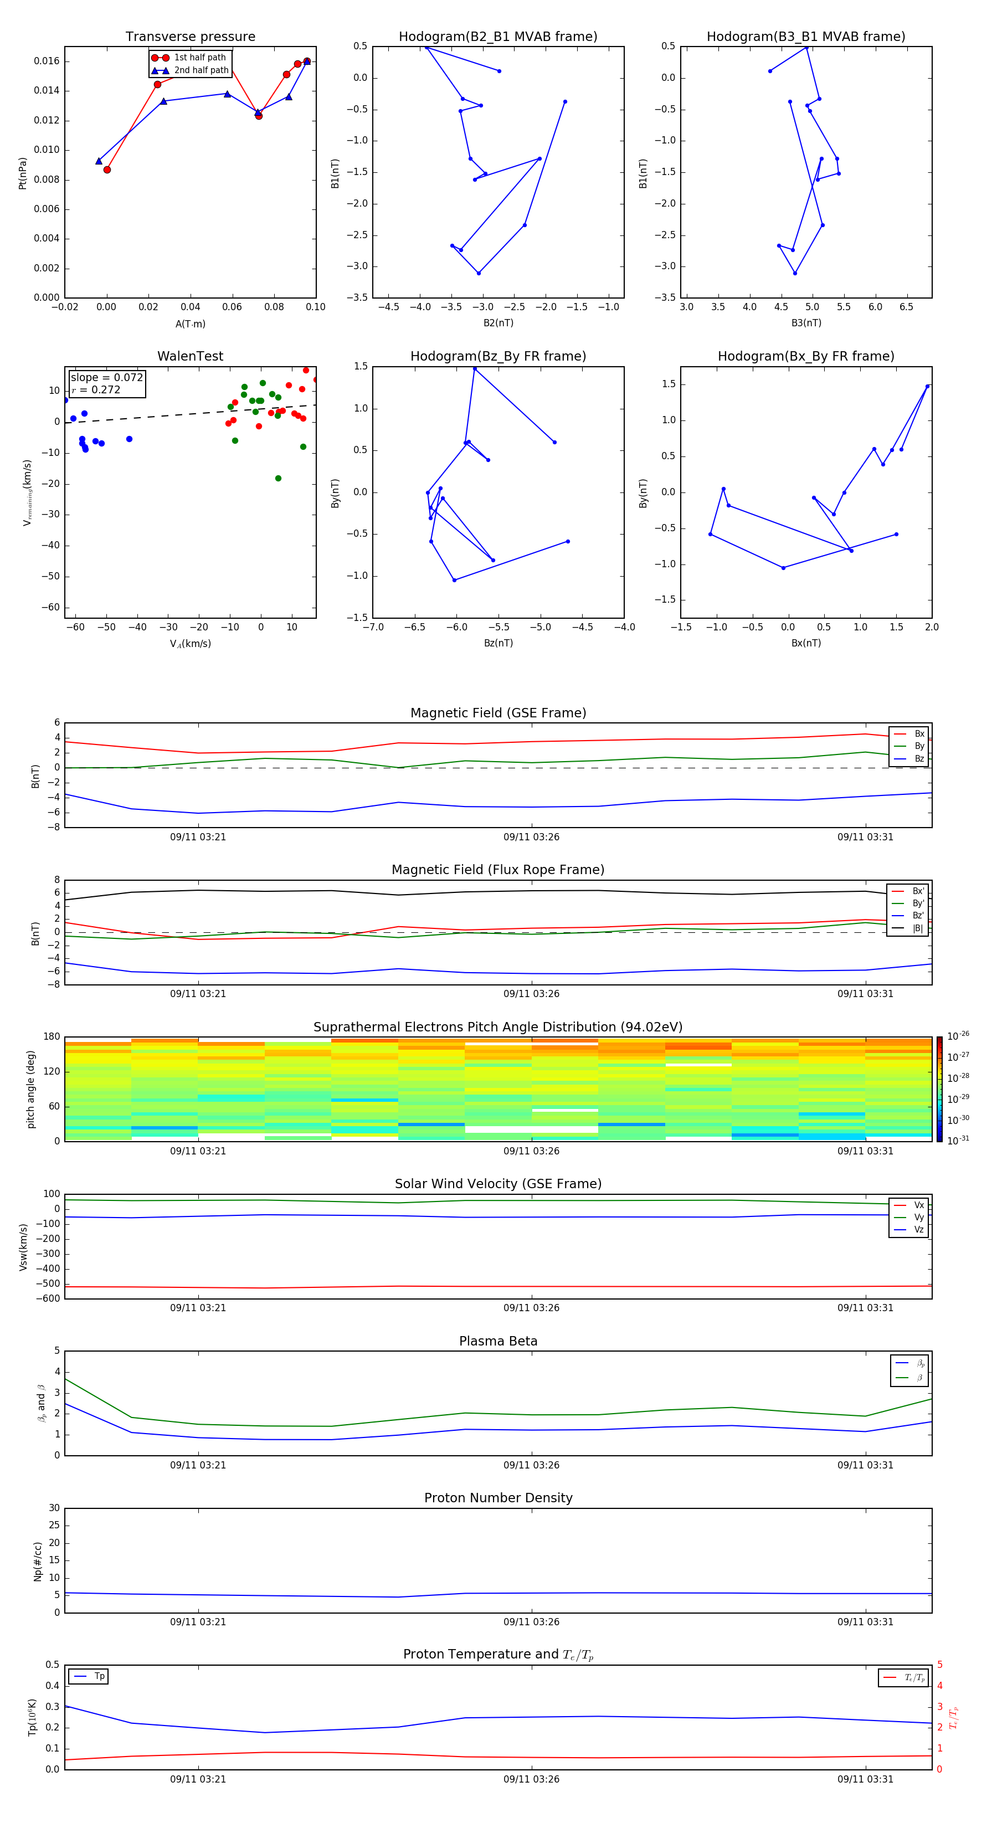Click the 'Transverse pressure' plot title
997x1828 pixels.
[190, 37]
